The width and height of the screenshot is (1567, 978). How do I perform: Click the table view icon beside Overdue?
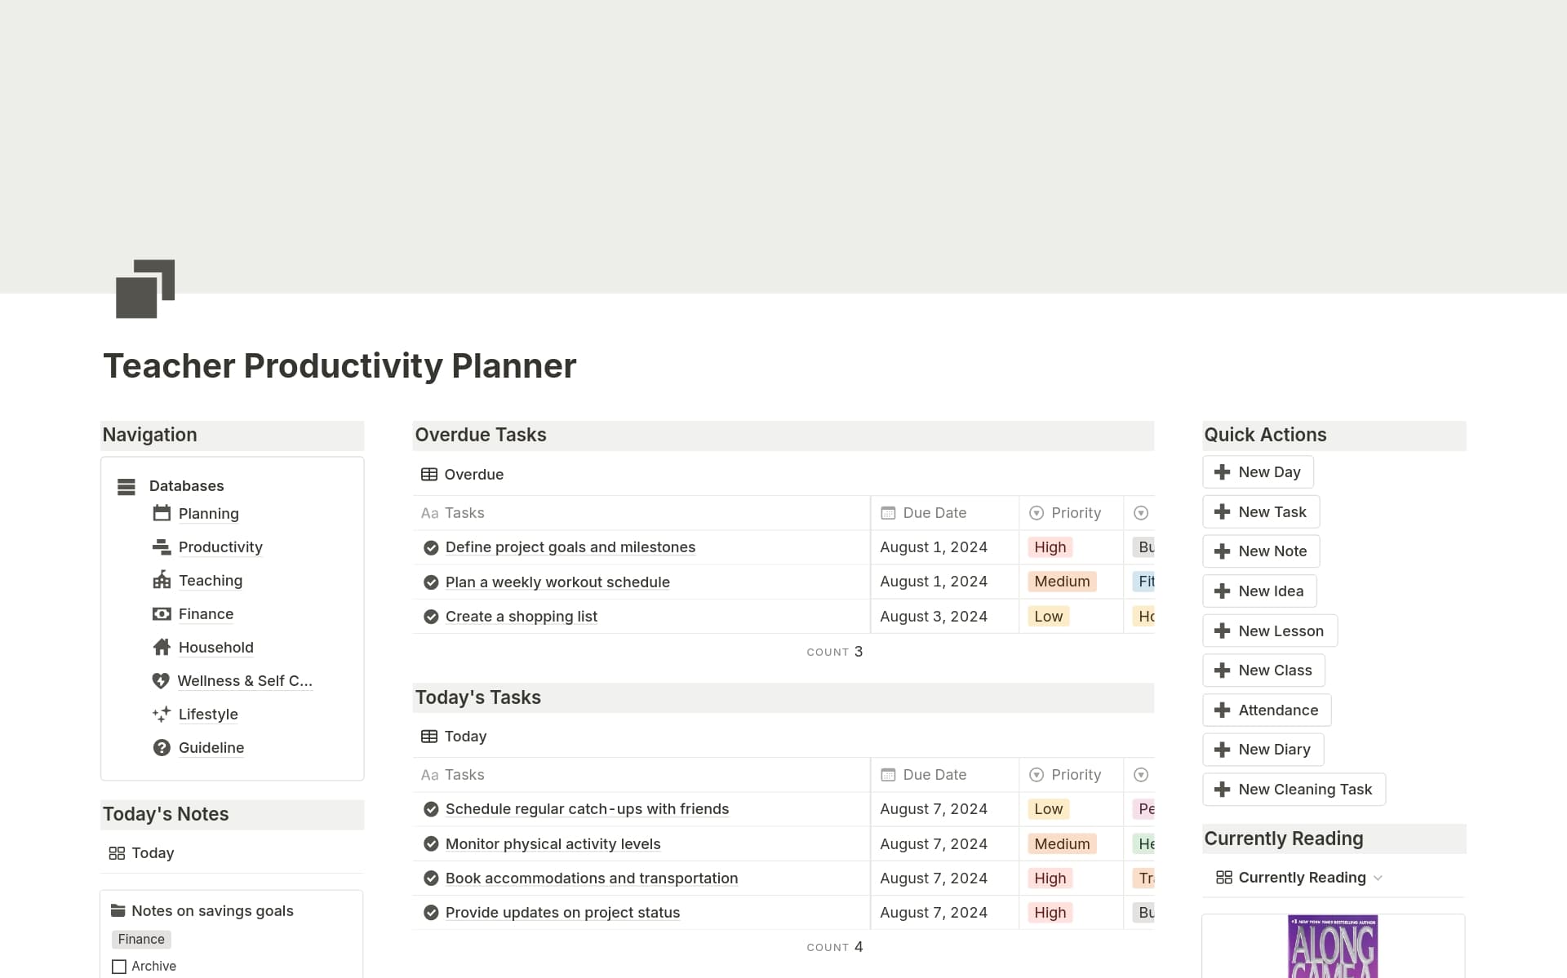click(x=429, y=474)
